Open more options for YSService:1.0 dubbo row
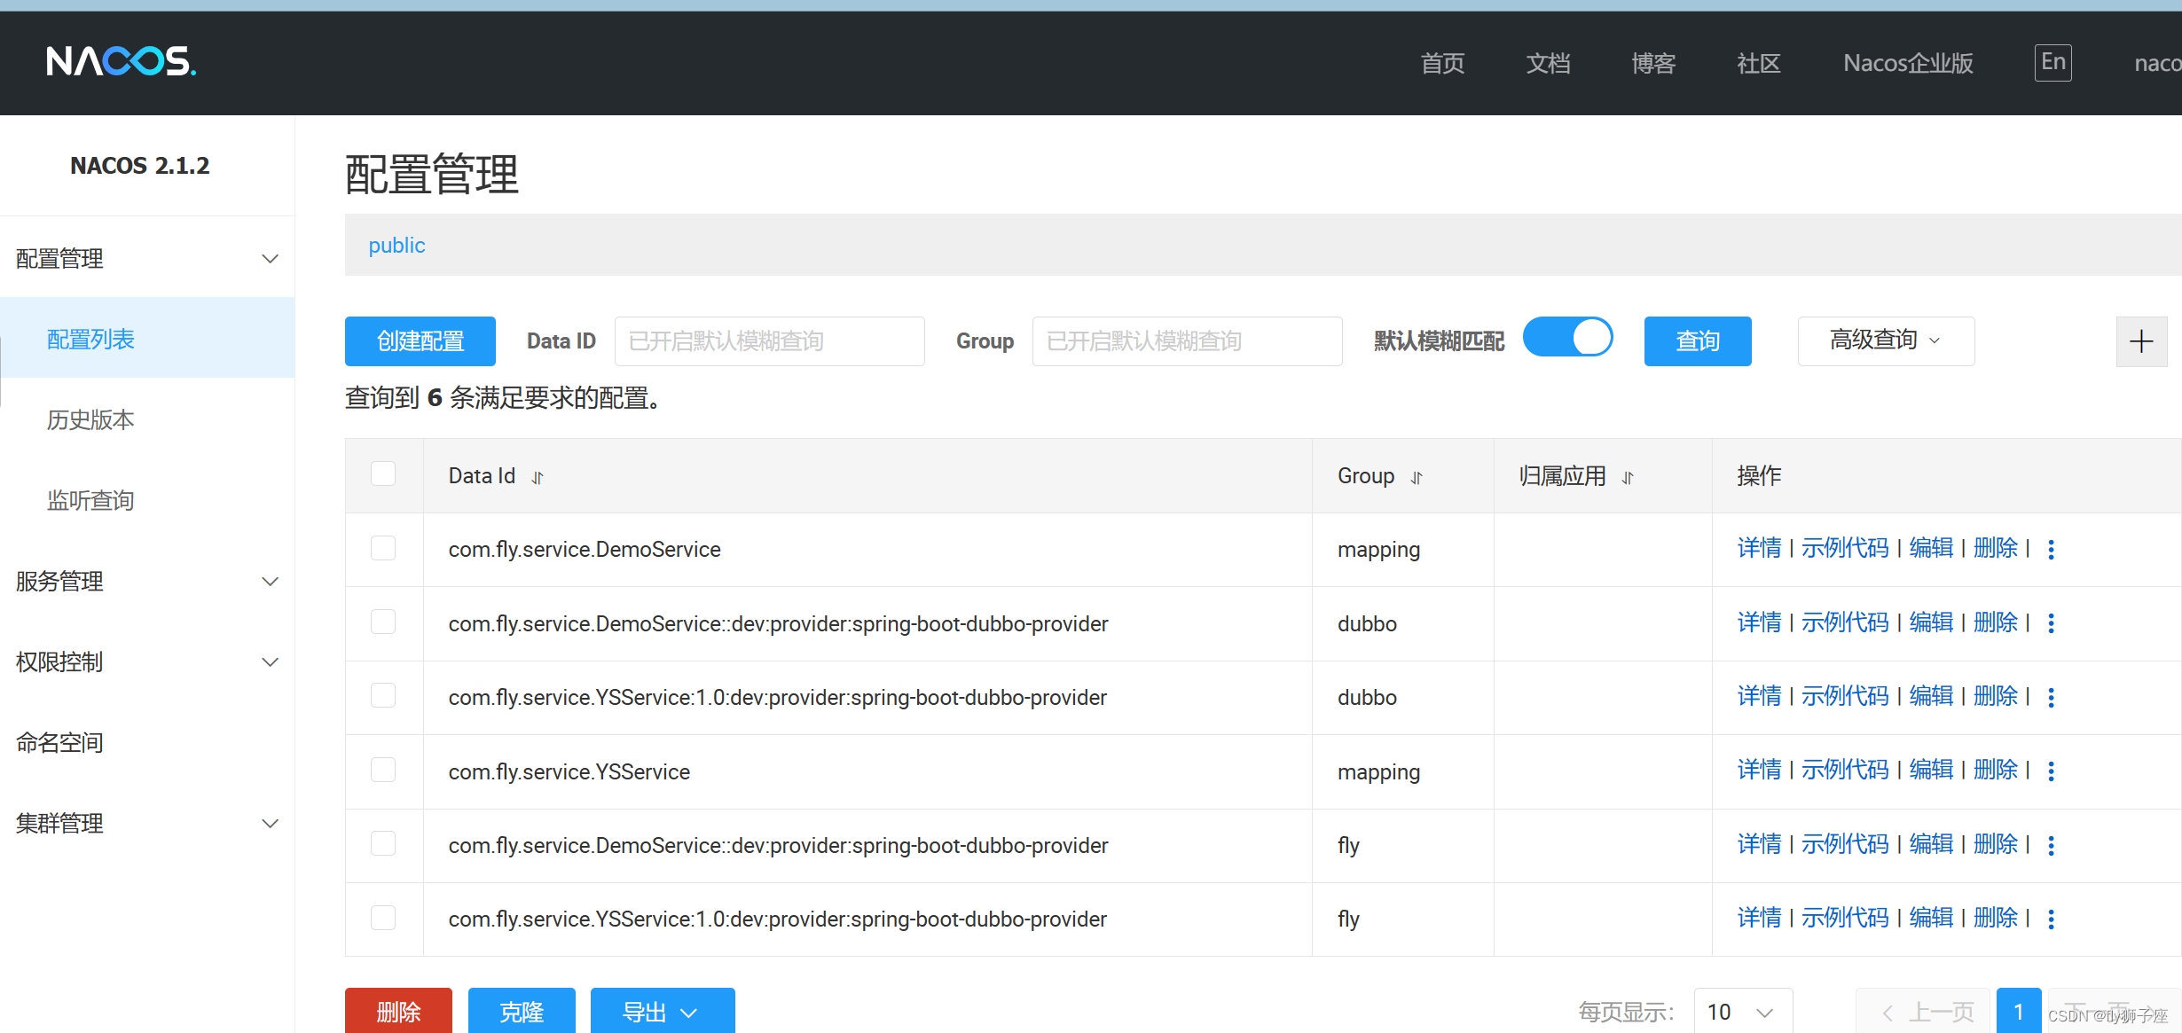This screenshot has width=2182, height=1033. coord(2051,698)
